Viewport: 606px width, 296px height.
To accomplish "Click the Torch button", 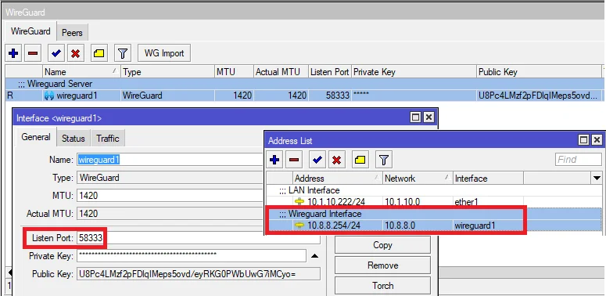I will tap(382, 286).
